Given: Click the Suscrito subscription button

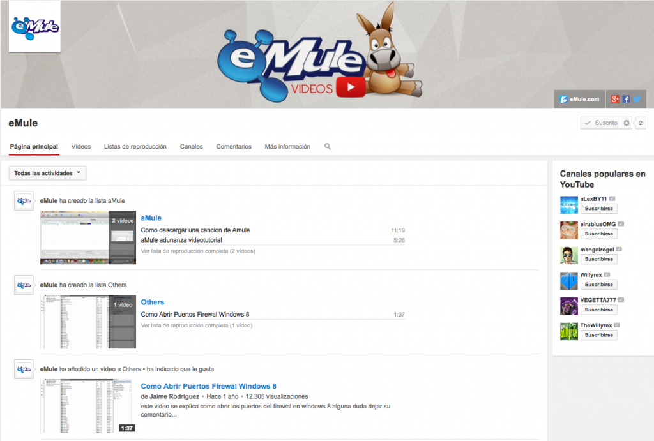Looking at the screenshot, I should 600,123.
